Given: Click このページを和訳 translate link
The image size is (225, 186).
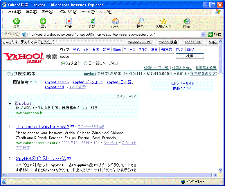Looking at the screenshot, I should tap(91, 127).
